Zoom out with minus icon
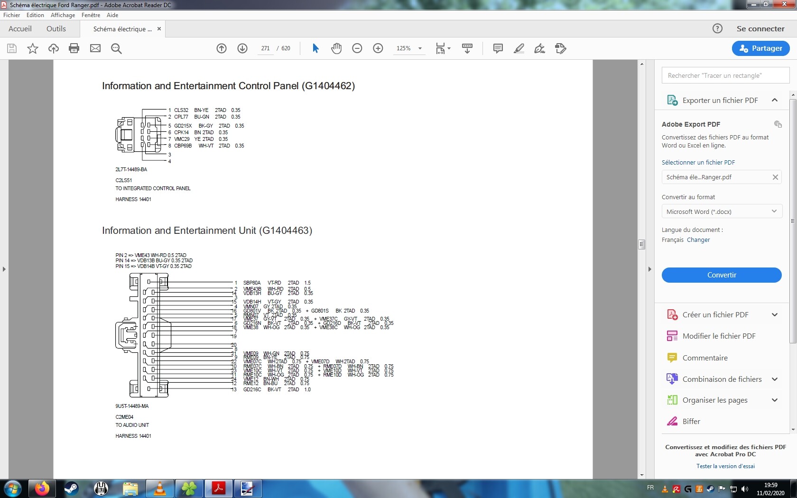797x498 pixels. (357, 48)
